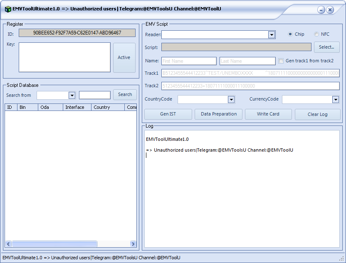The width and height of the screenshot is (346, 263).
Task: Select the NFC radio button
Action: (x=316, y=34)
